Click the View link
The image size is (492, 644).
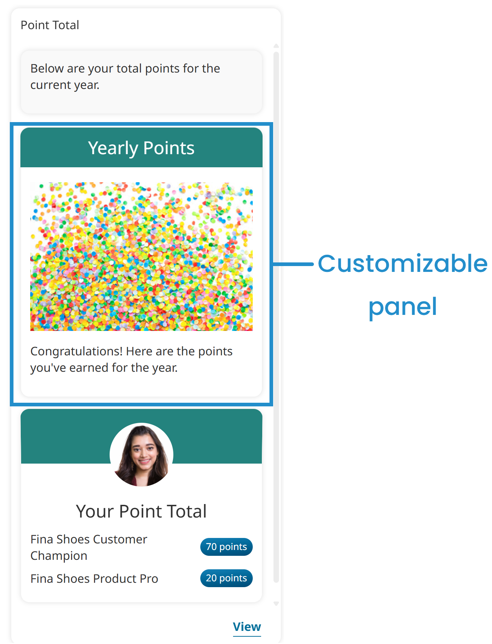247,627
